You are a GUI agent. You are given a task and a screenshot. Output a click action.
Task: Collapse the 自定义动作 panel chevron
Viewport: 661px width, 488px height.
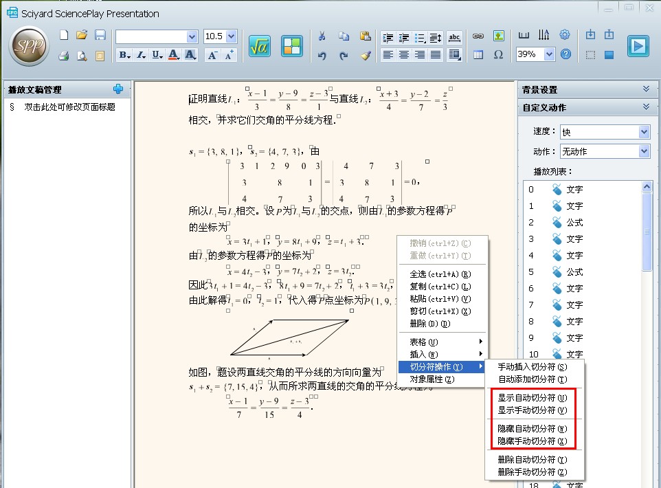pos(646,107)
